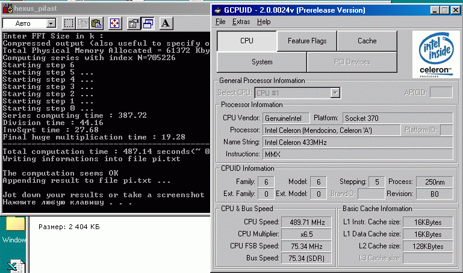This screenshot has width=463, height=273.
Task: Click the Family value 6 field
Action: 266,182
